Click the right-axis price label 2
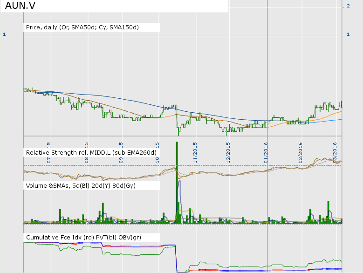The image size is (363, 273). point(348,6)
